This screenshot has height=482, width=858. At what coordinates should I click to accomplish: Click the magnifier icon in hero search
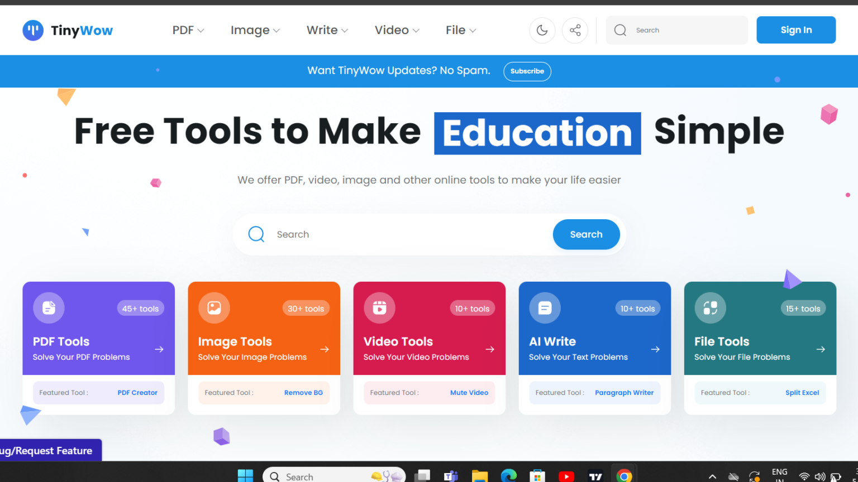(x=256, y=234)
